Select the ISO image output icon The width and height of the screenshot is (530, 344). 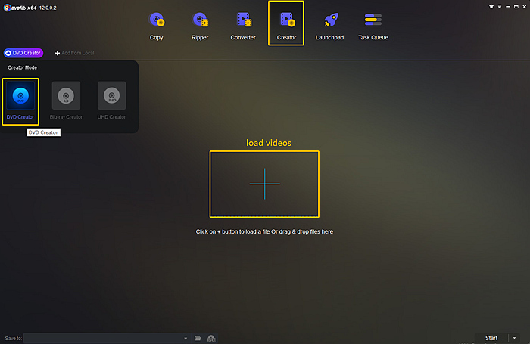pyautogui.click(x=211, y=338)
